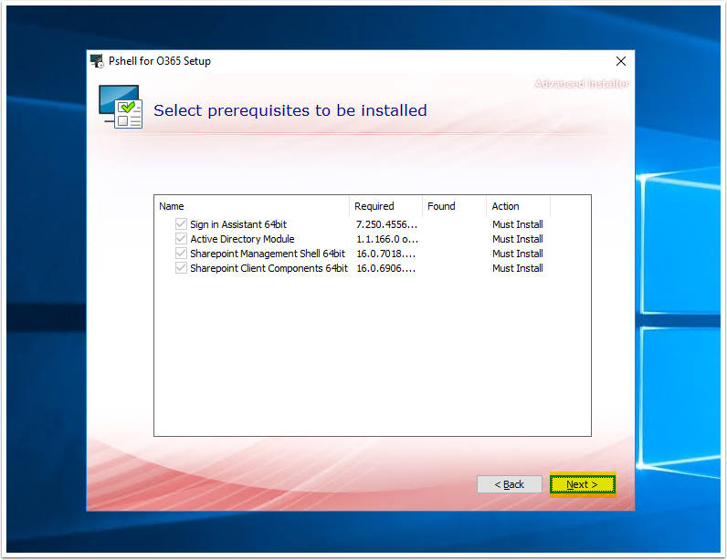727x560 pixels.
Task: Sort by the Required column header
Action: [385, 206]
